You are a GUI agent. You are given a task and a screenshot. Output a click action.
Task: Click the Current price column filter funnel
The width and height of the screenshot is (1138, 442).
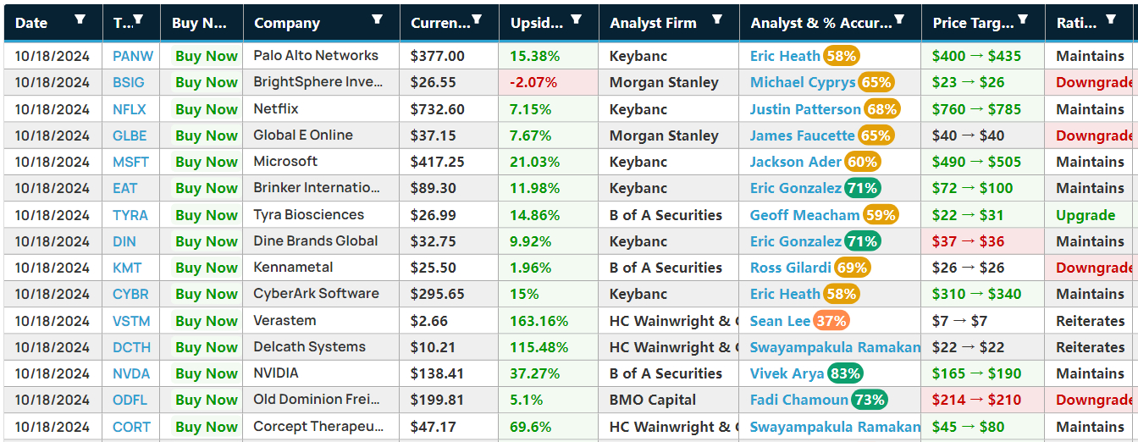(x=477, y=19)
